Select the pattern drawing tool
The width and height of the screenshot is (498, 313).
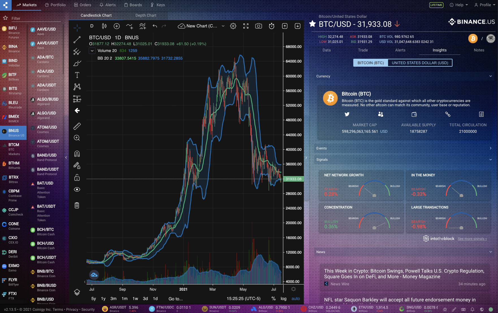(77, 87)
